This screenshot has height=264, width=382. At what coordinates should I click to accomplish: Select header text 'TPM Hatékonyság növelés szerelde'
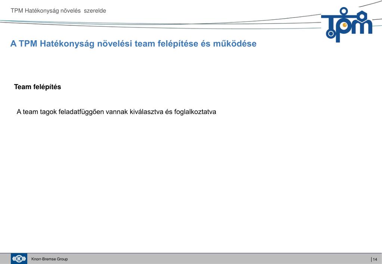(x=58, y=11)
